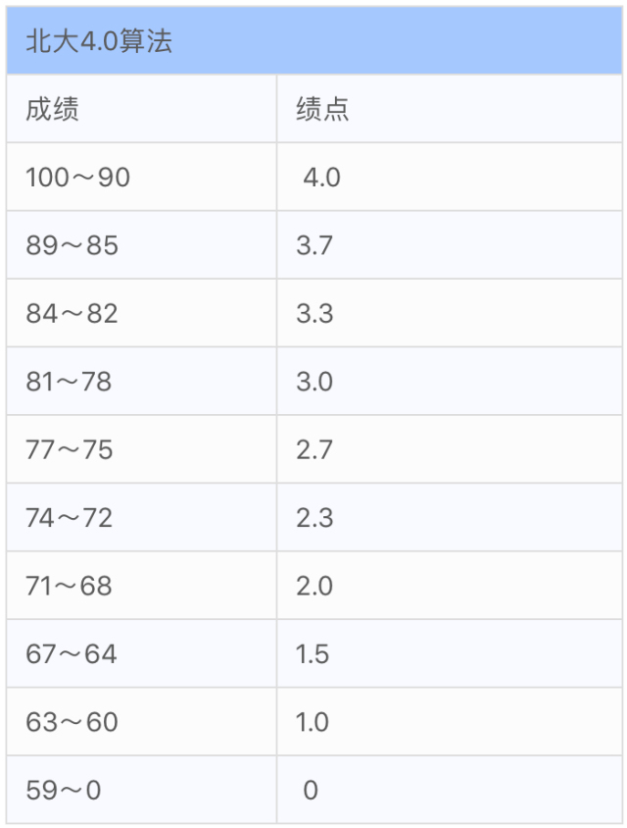This screenshot has width=627, height=828.
Task: Click the 3.3 grade point cell
Action: click(450, 313)
